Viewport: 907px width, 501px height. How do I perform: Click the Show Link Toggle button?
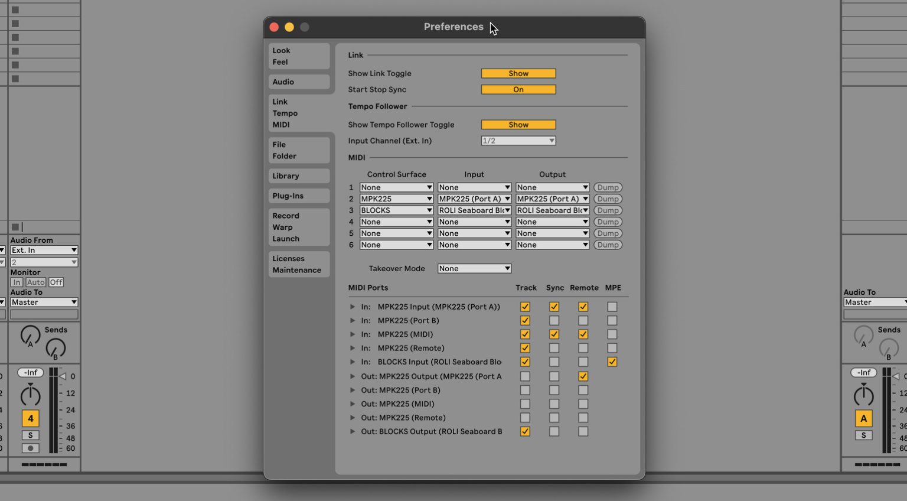pos(518,74)
